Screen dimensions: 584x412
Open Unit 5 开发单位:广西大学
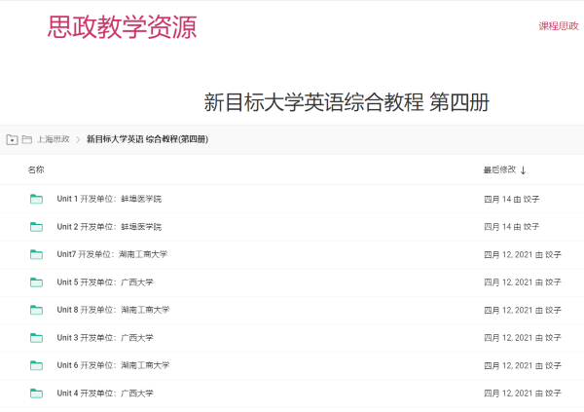pos(105,282)
